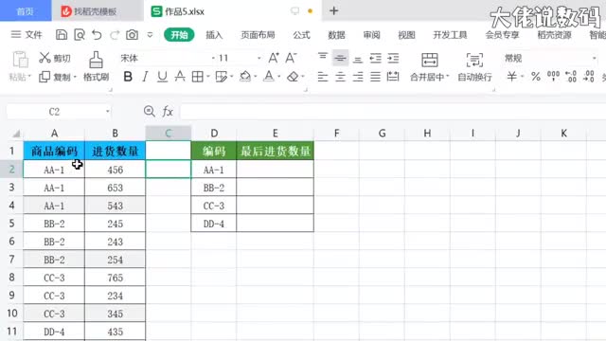
Task: Align text left icon
Action: click(323, 77)
